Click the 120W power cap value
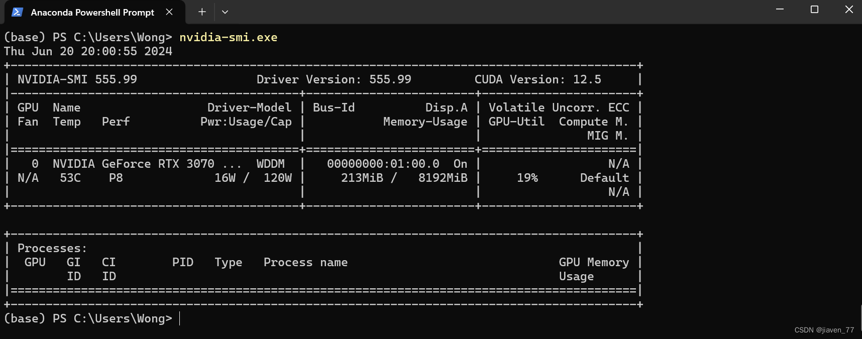The height and width of the screenshot is (339, 862). point(278,178)
